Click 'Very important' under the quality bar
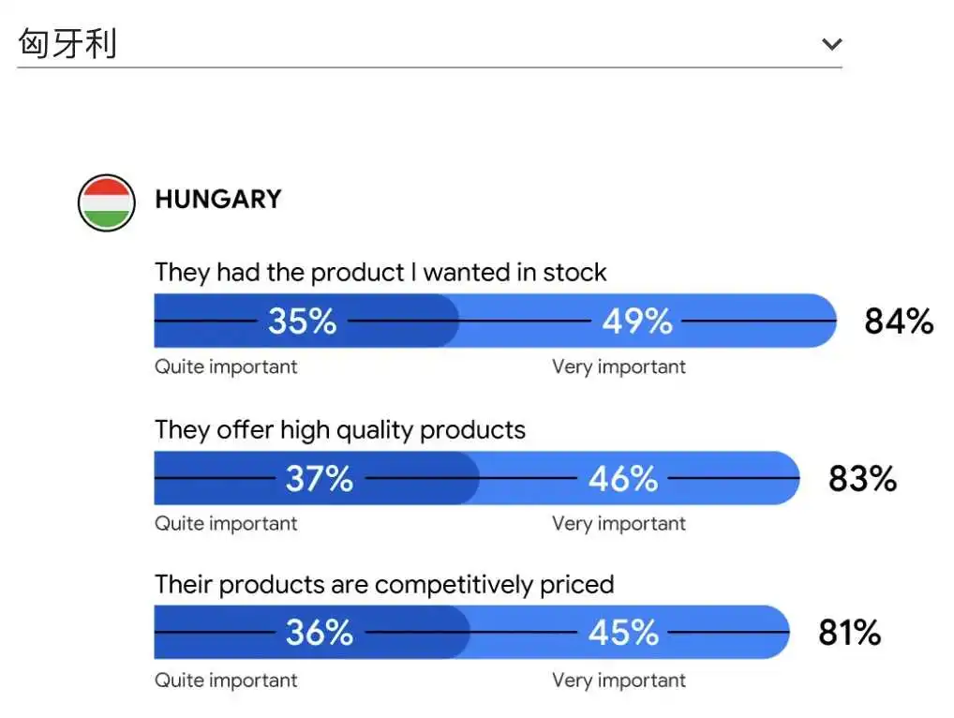The image size is (954, 718). coord(619,523)
